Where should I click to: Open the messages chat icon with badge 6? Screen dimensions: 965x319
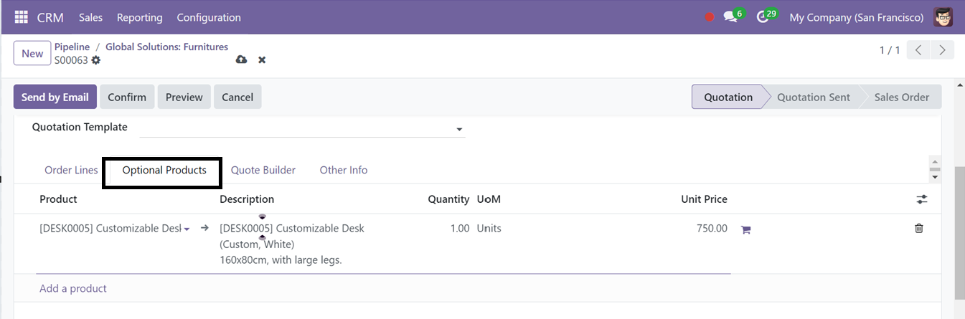pos(730,17)
